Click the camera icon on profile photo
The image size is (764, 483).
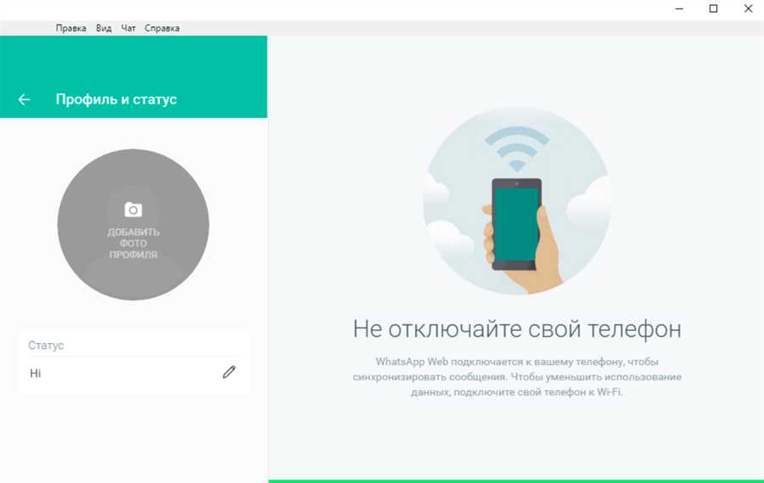tap(133, 210)
